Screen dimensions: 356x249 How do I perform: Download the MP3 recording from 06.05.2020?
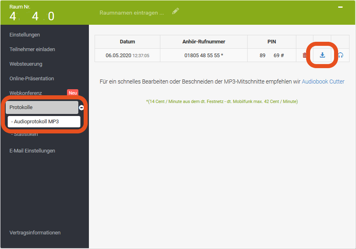click(x=322, y=55)
